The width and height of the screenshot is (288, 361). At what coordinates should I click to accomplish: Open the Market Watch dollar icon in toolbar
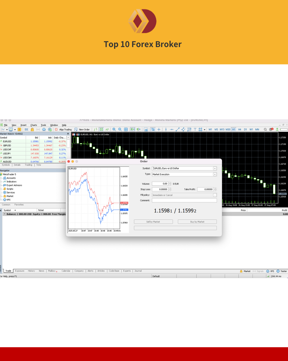(x=19, y=129)
